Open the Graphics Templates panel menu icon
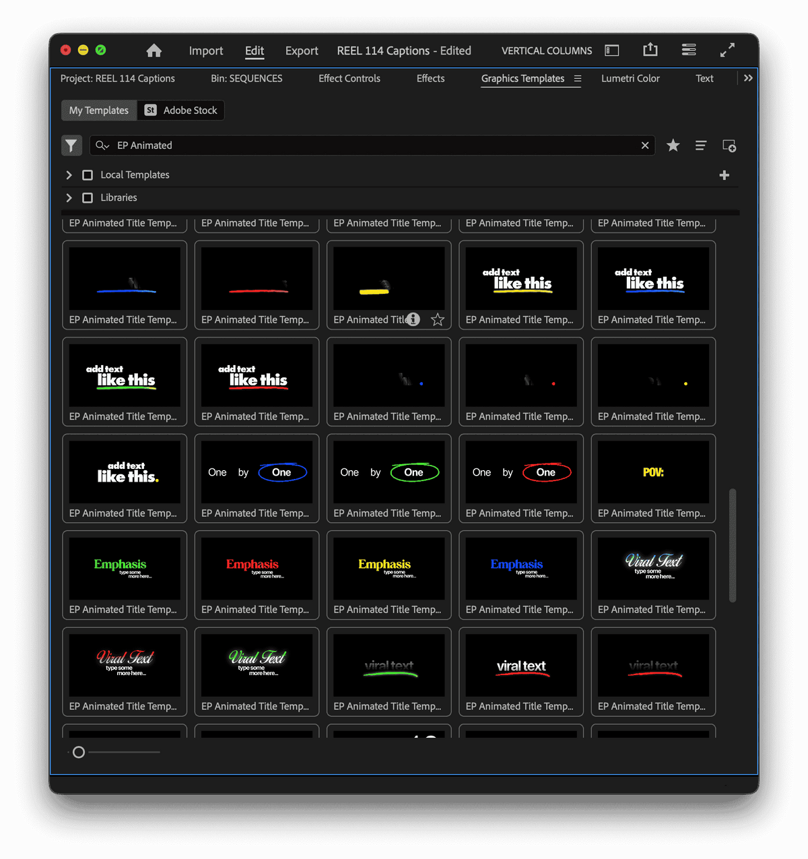The height and width of the screenshot is (859, 808). [x=577, y=79]
